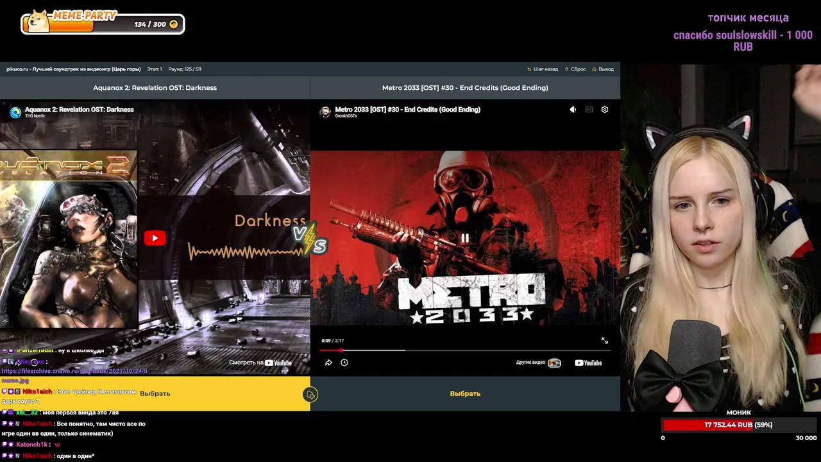Click the pikuco.ru tournament title
Screen dimensions: 821x462
pos(73,69)
